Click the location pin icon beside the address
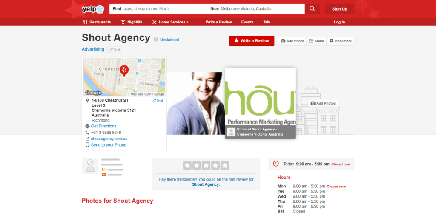436x215 pixels. click(87, 100)
